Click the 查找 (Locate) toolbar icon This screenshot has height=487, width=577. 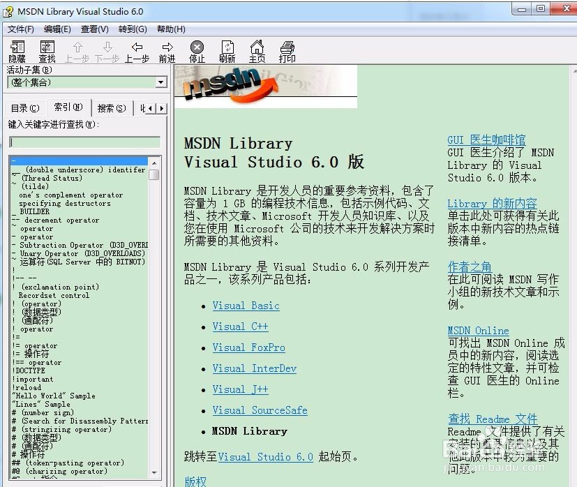click(47, 52)
